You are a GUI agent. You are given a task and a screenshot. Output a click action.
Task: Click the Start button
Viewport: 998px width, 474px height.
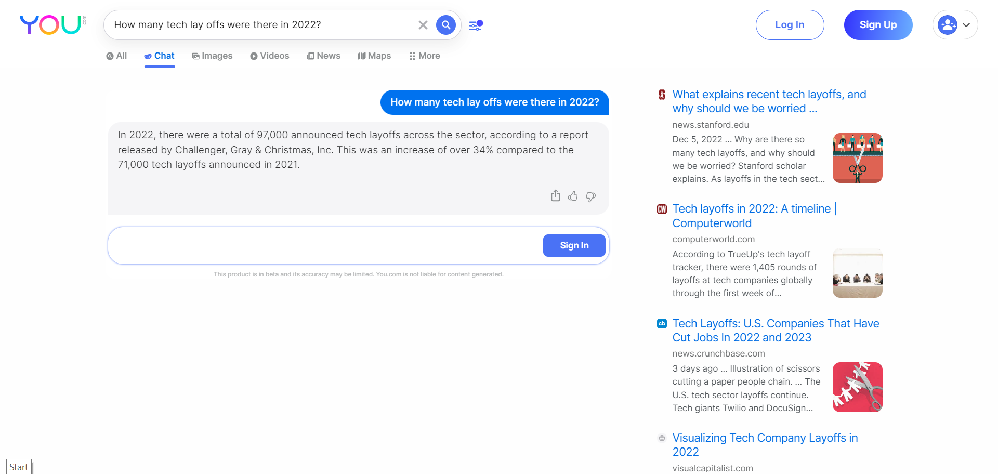click(19, 467)
